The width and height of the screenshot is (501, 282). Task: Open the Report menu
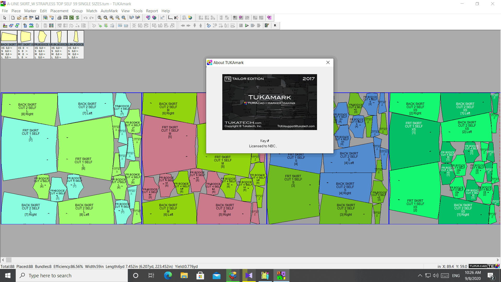coord(152,11)
